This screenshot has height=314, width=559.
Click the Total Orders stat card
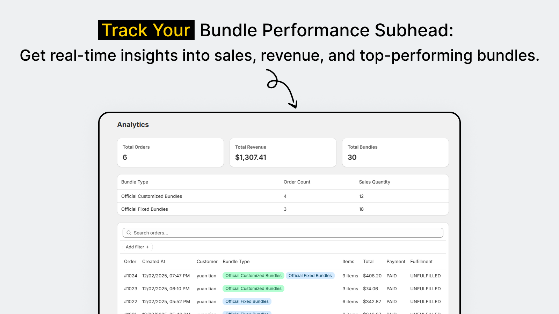click(x=170, y=152)
